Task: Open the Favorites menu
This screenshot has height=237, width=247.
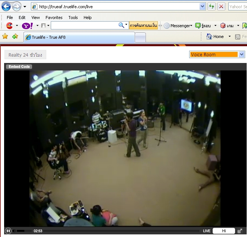Action: coord(54,18)
